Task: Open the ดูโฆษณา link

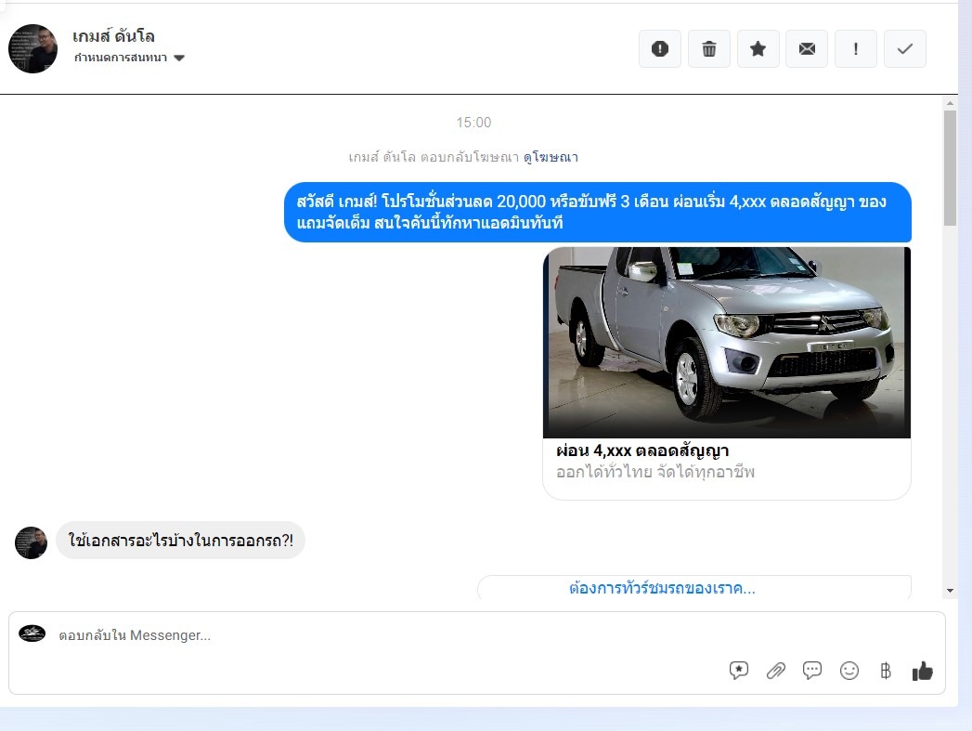Action: 551,157
